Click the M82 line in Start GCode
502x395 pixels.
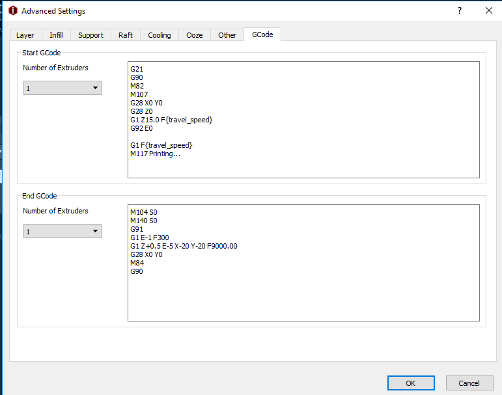[x=137, y=86]
